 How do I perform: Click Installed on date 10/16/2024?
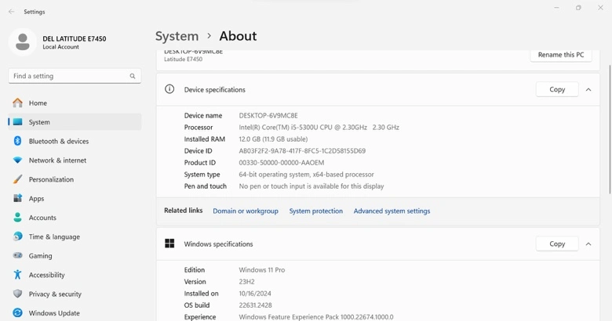coord(255,294)
